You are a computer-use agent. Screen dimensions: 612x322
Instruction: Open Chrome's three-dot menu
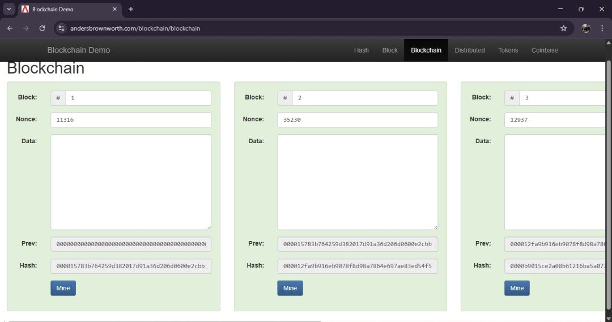[x=602, y=28]
